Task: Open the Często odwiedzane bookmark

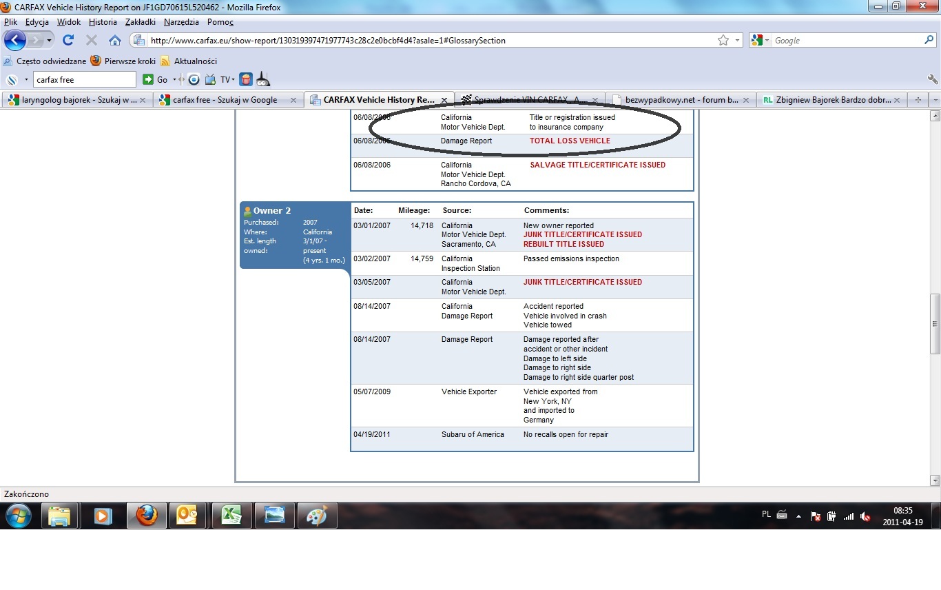Action: (45, 61)
